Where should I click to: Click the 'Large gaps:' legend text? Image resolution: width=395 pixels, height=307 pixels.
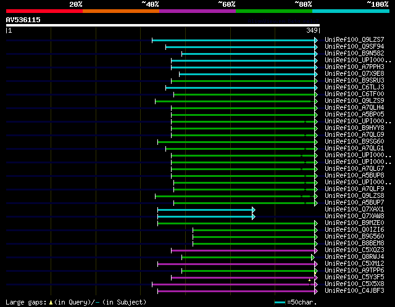point(26,302)
